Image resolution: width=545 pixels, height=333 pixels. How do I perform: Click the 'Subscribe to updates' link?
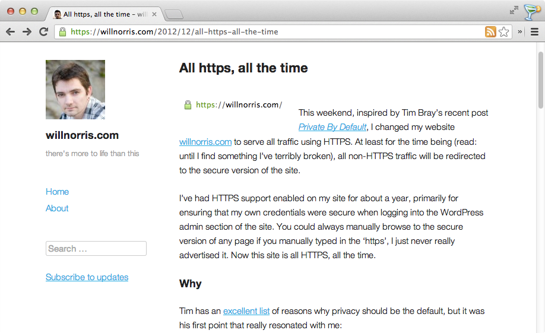(x=87, y=277)
